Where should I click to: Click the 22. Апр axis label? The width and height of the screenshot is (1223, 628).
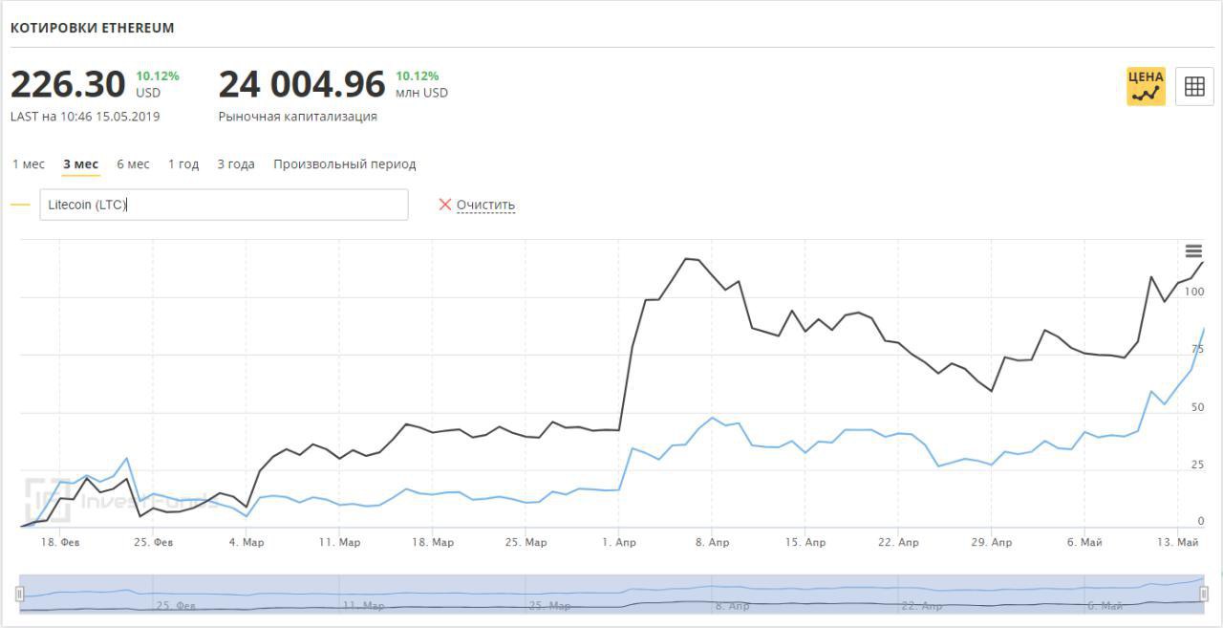point(899,543)
